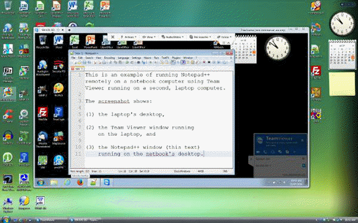Click the remote Windows 7 Start orb
This screenshot has width=358, height=223.
(39, 183)
